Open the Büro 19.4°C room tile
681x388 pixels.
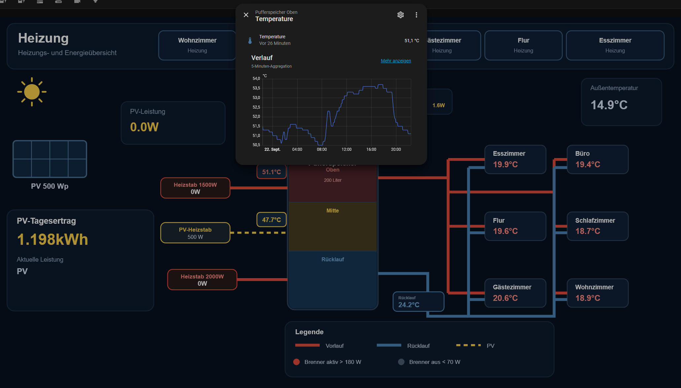coord(597,159)
